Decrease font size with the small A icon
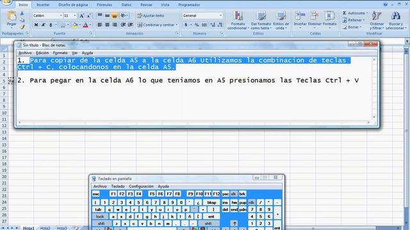The image size is (410, 230). click(x=88, y=15)
